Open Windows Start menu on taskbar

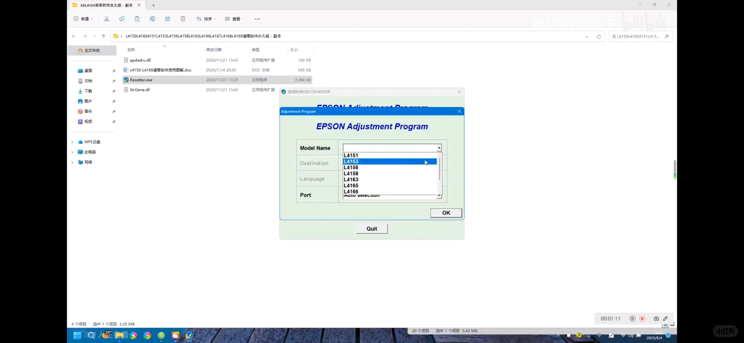[77, 335]
